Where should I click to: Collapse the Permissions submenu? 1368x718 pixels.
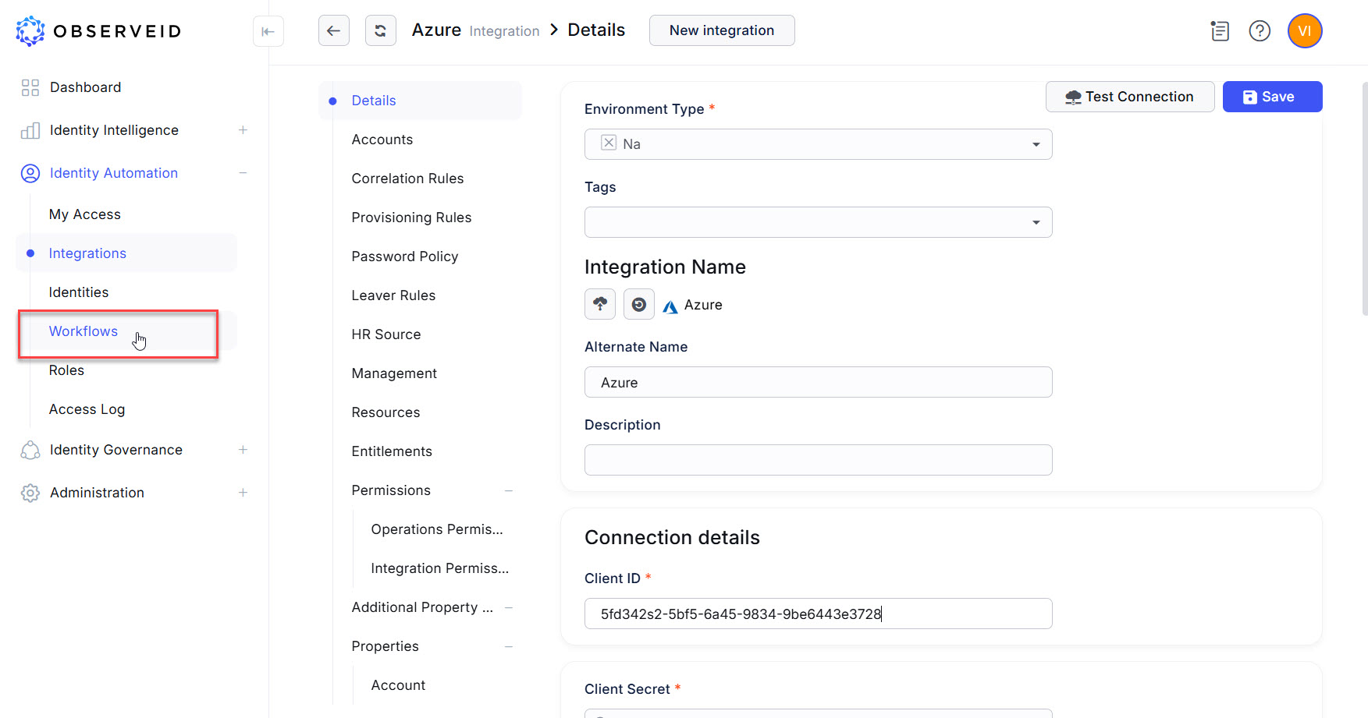click(x=509, y=490)
